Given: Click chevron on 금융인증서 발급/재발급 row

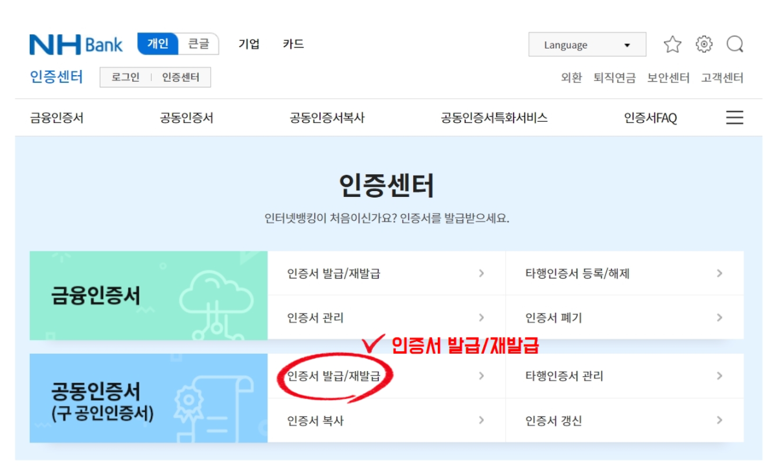Looking at the screenshot, I should click(x=481, y=273).
